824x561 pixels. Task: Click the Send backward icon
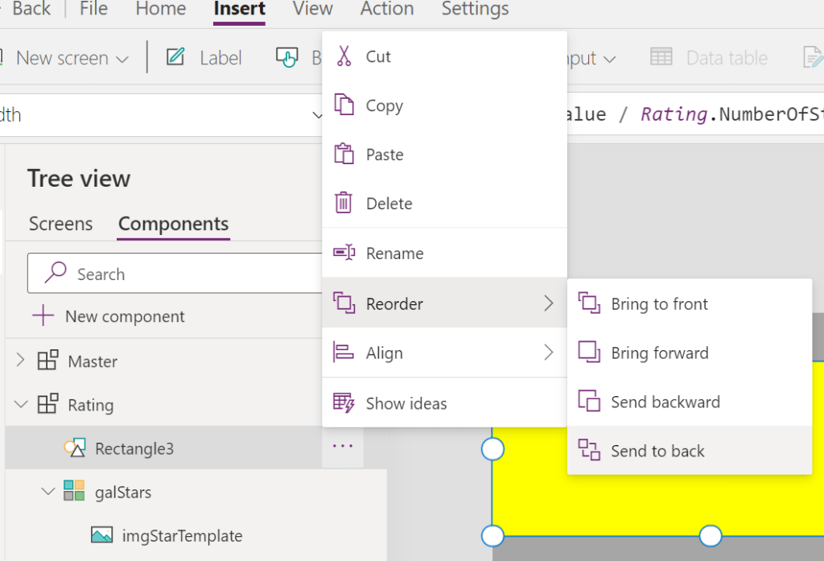589,402
